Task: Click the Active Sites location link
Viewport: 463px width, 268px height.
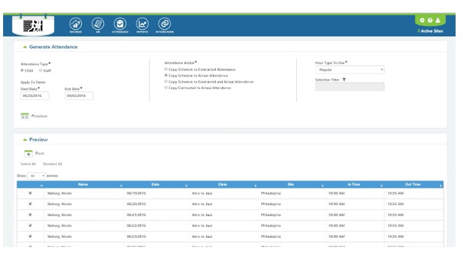Action: (432, 31)
